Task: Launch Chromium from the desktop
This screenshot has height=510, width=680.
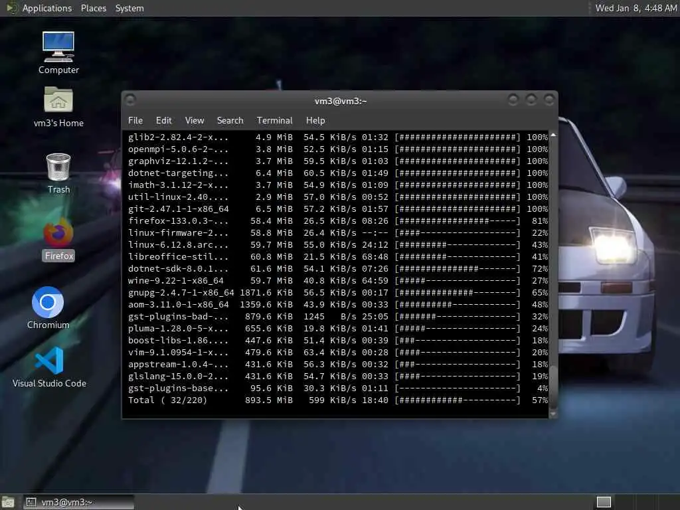Action: point(48,308)
